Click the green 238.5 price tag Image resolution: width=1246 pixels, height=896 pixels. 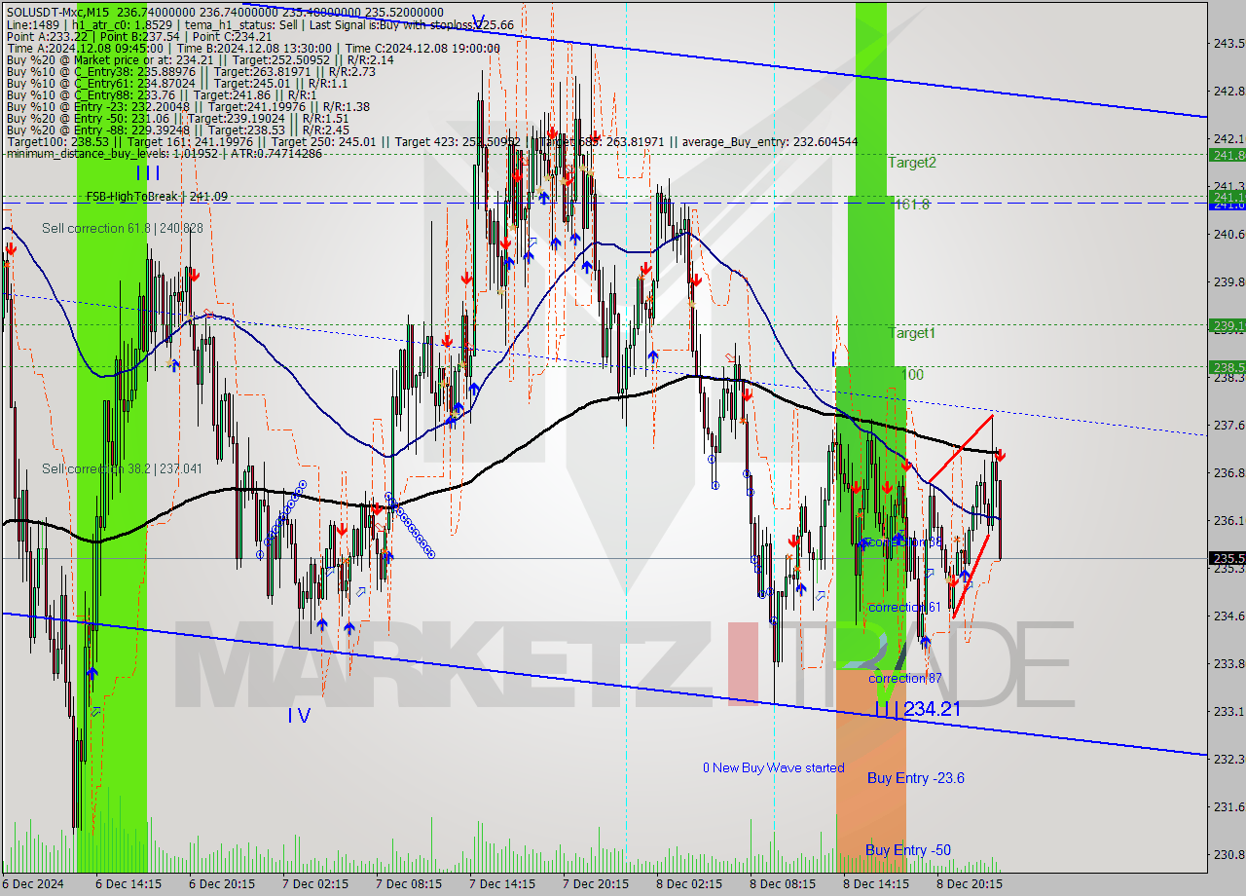[x=1227, y=367]
